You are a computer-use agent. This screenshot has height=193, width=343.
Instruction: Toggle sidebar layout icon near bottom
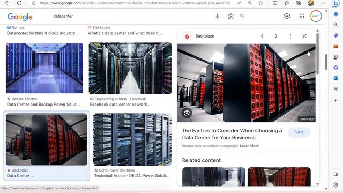click(x=336, y=174)
